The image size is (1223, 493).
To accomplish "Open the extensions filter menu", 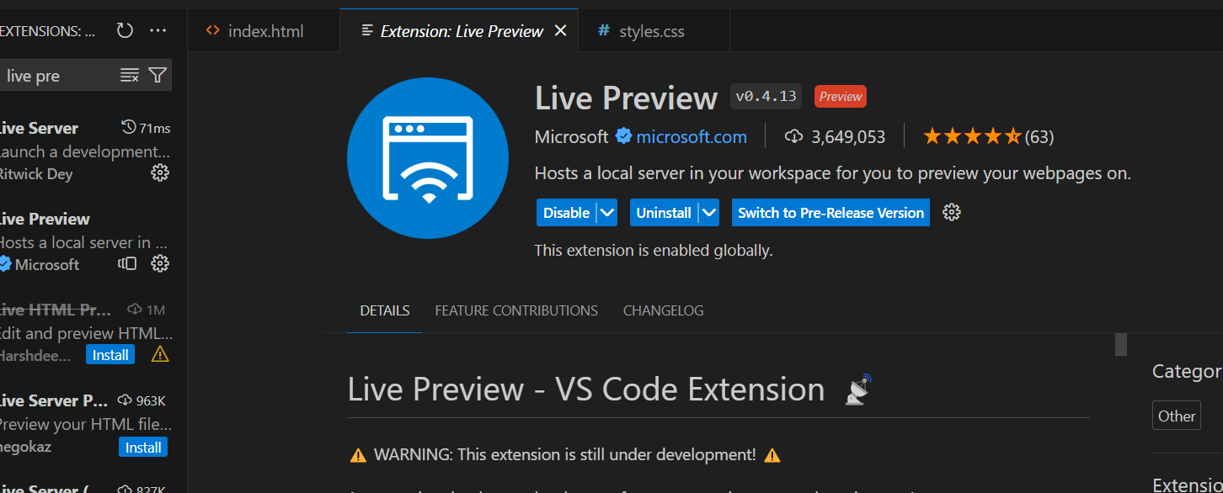I will (x=158, y=76).
